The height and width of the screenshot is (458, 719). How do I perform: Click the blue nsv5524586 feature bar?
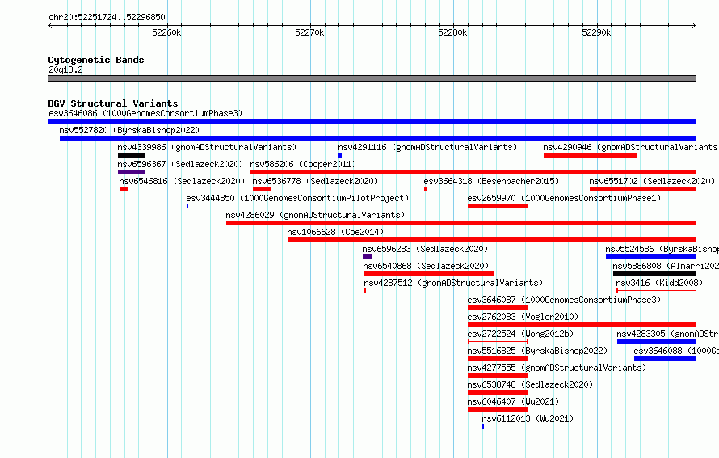[650, 257]
